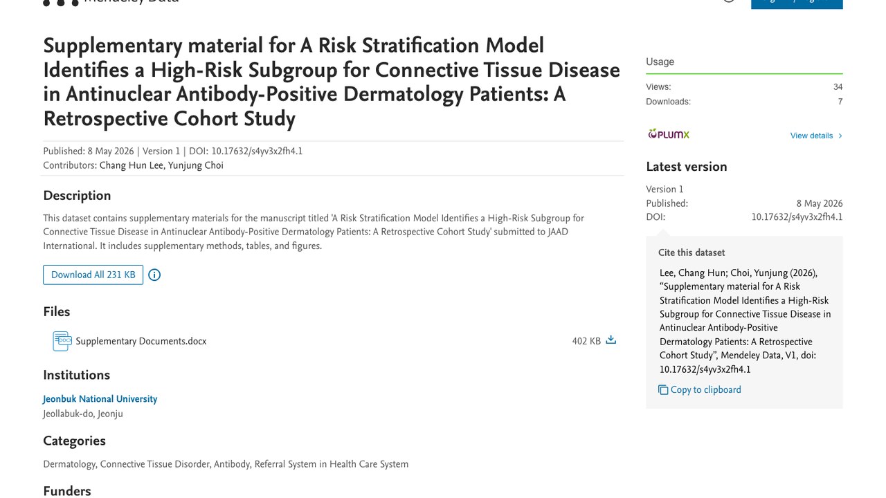
Task: Click the DOI value under Latest version
Action: 797,217
